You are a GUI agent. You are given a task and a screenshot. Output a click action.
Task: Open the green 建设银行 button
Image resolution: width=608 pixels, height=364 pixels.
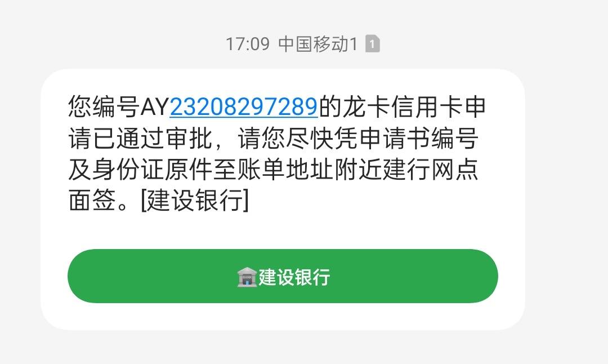(283, 276)
